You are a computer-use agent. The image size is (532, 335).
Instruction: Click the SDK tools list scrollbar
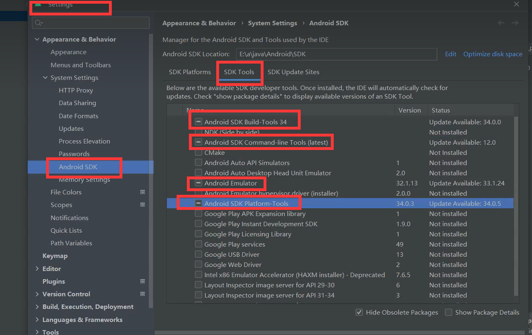tap(516, 206)
